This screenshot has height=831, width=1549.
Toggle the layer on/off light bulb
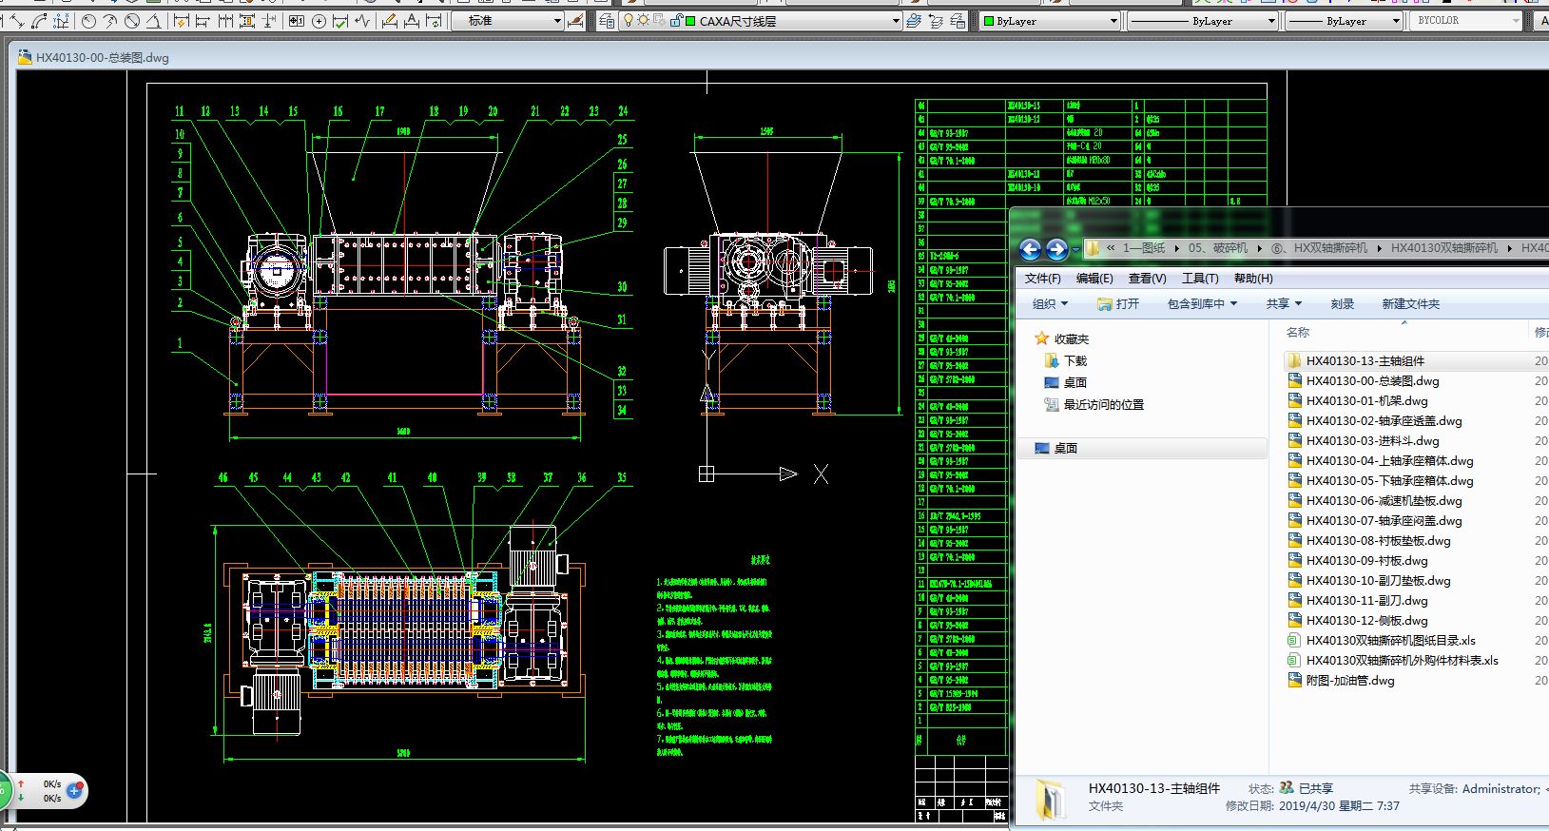click(628, 20)
